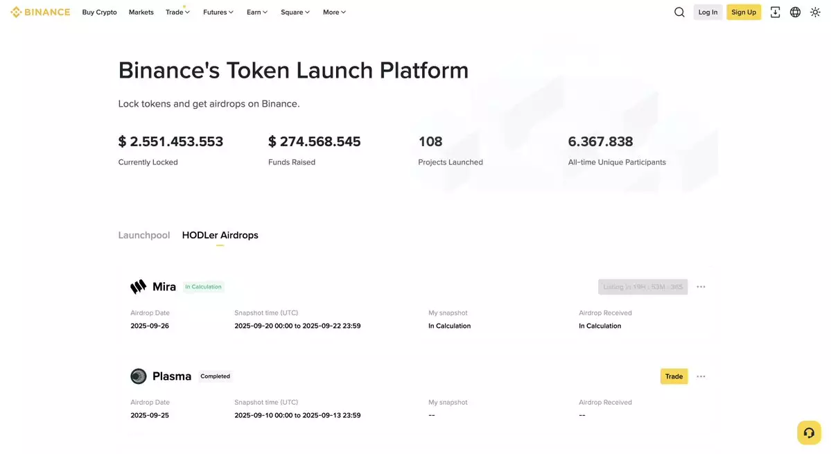The height and width of the screenshot is (454, 831).
Task: Expand the Trade dropdown menu
Action: tap(177, 12)
